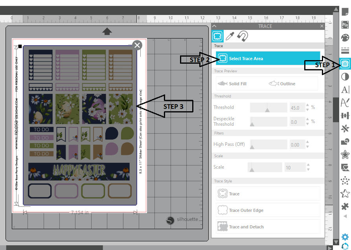
Task: Click Trace and Detach button
Action: [268, 227]
